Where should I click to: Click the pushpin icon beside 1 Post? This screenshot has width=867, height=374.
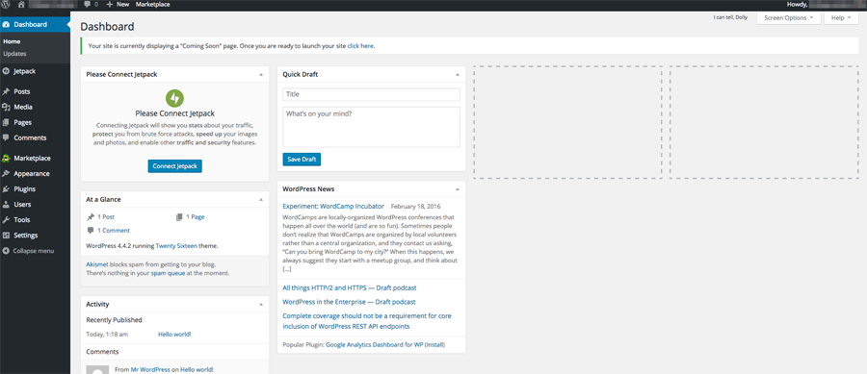coord(91,217)
